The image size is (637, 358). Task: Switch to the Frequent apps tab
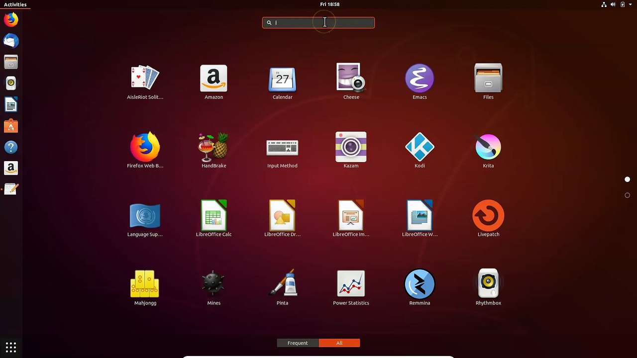coord(298,343)
